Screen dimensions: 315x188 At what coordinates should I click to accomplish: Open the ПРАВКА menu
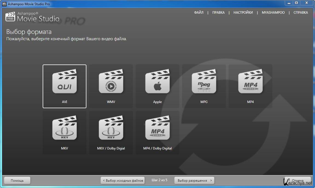218,13
